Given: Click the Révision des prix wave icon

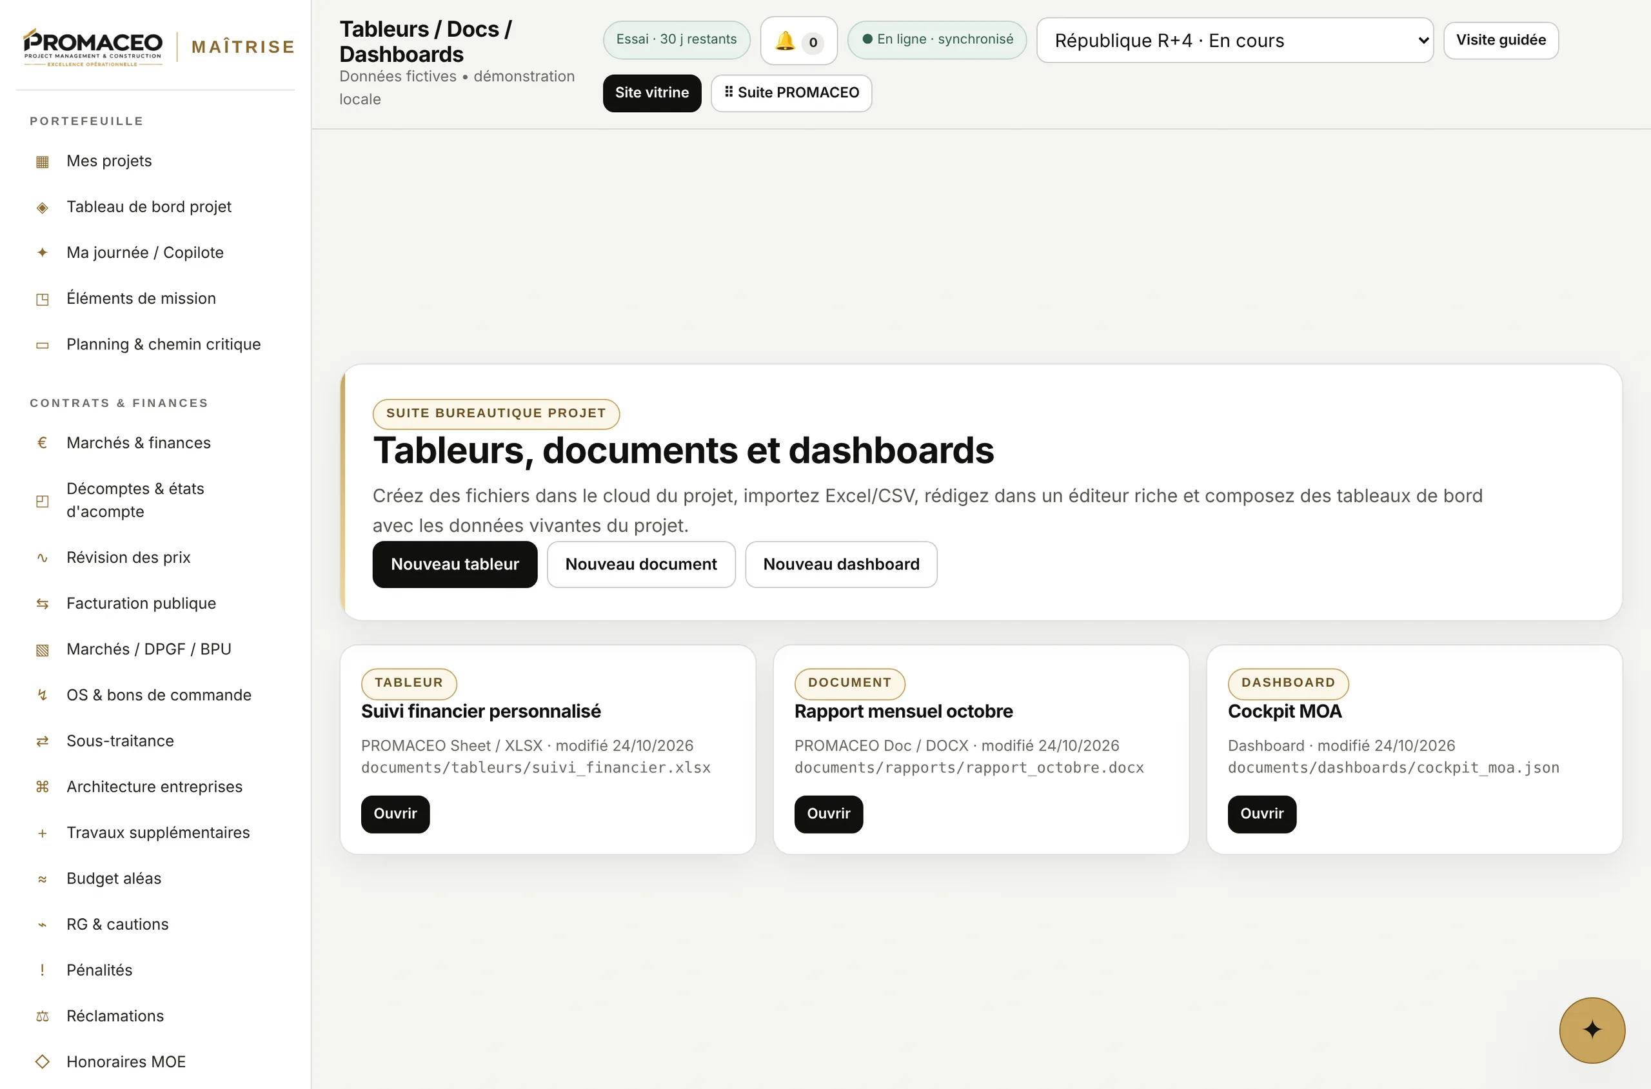Looking at the screenshot, I should pyautogui.click(x=43, y=558).
